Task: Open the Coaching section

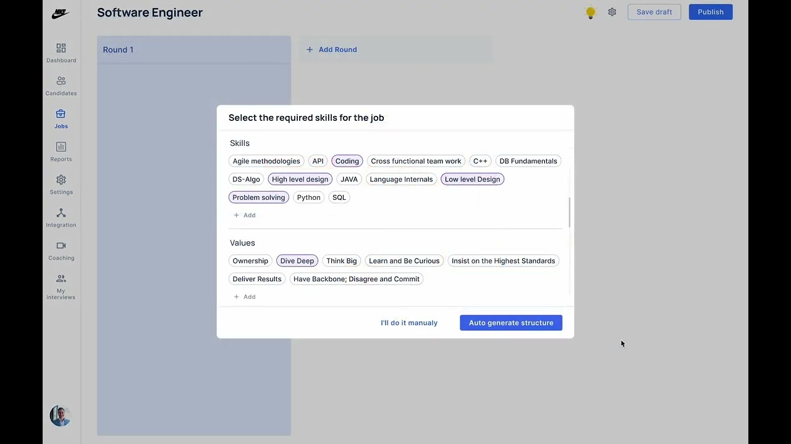Action: click(x=61, y=250)
